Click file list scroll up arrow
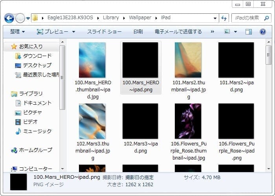 [268, 42]
